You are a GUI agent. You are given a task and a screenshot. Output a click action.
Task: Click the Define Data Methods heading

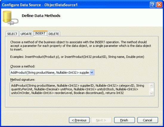click(41, 16)
